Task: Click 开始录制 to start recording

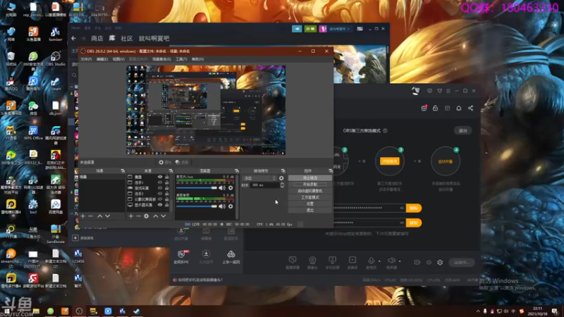Action: click(309, 185)
